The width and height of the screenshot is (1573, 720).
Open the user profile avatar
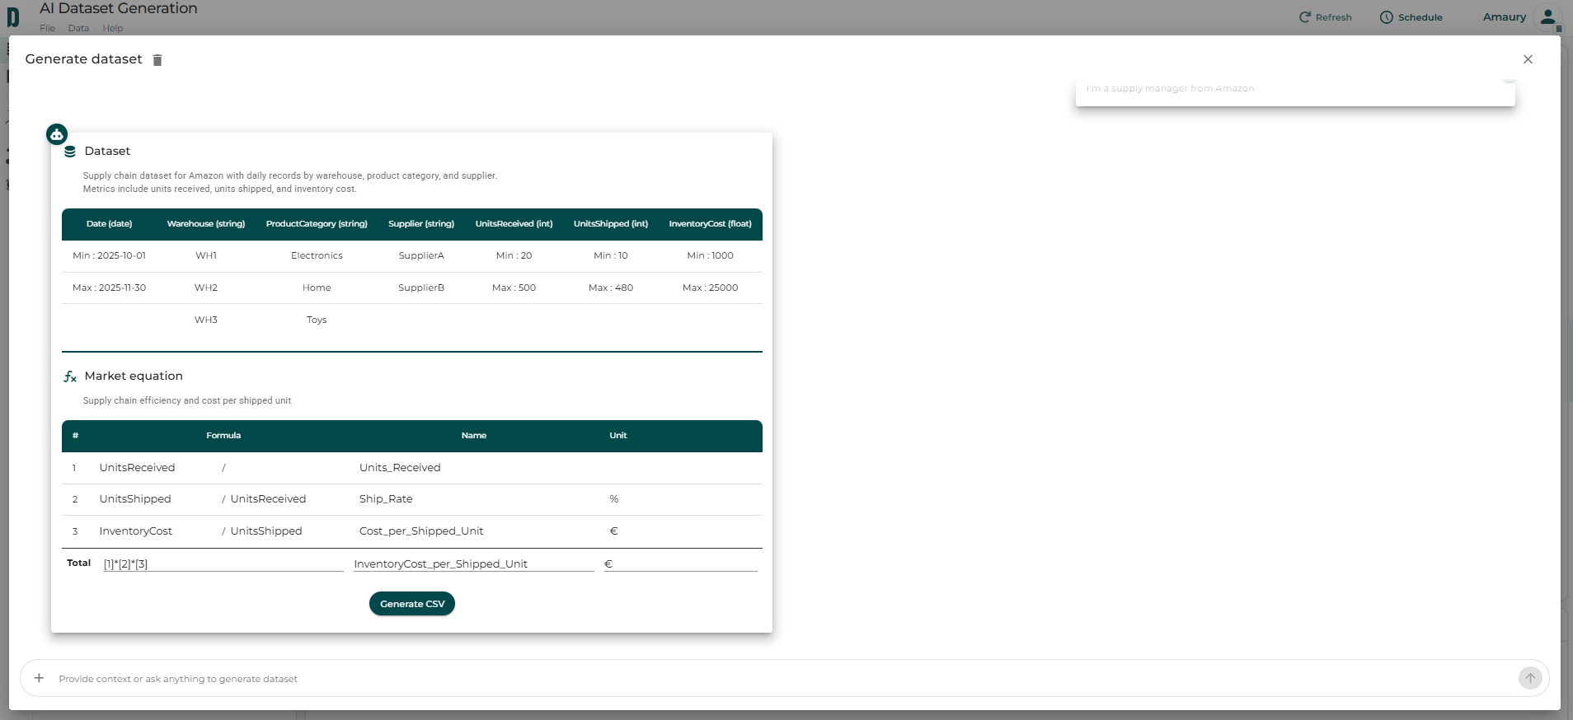point(1547,17)
